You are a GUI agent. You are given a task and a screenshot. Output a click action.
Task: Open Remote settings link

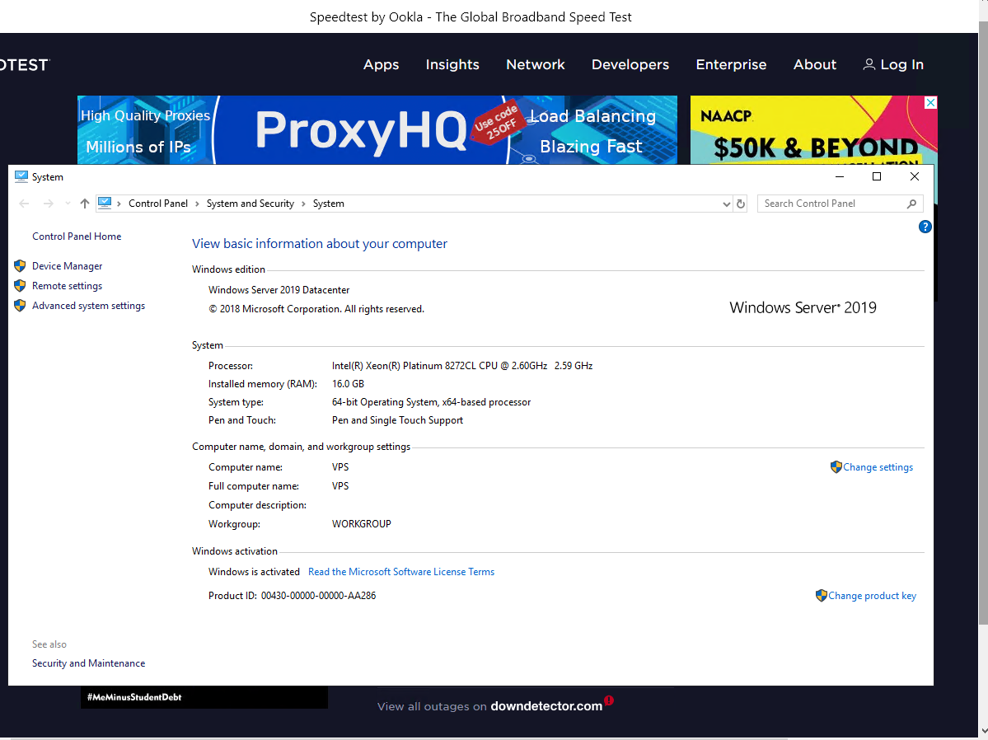pyautogui.click(x=67, y=286)
